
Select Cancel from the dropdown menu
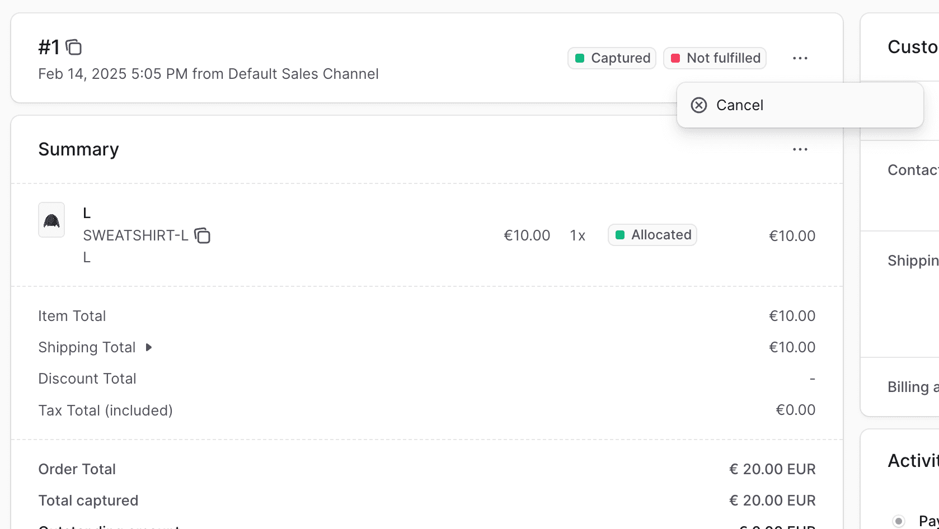click(739, 105)
